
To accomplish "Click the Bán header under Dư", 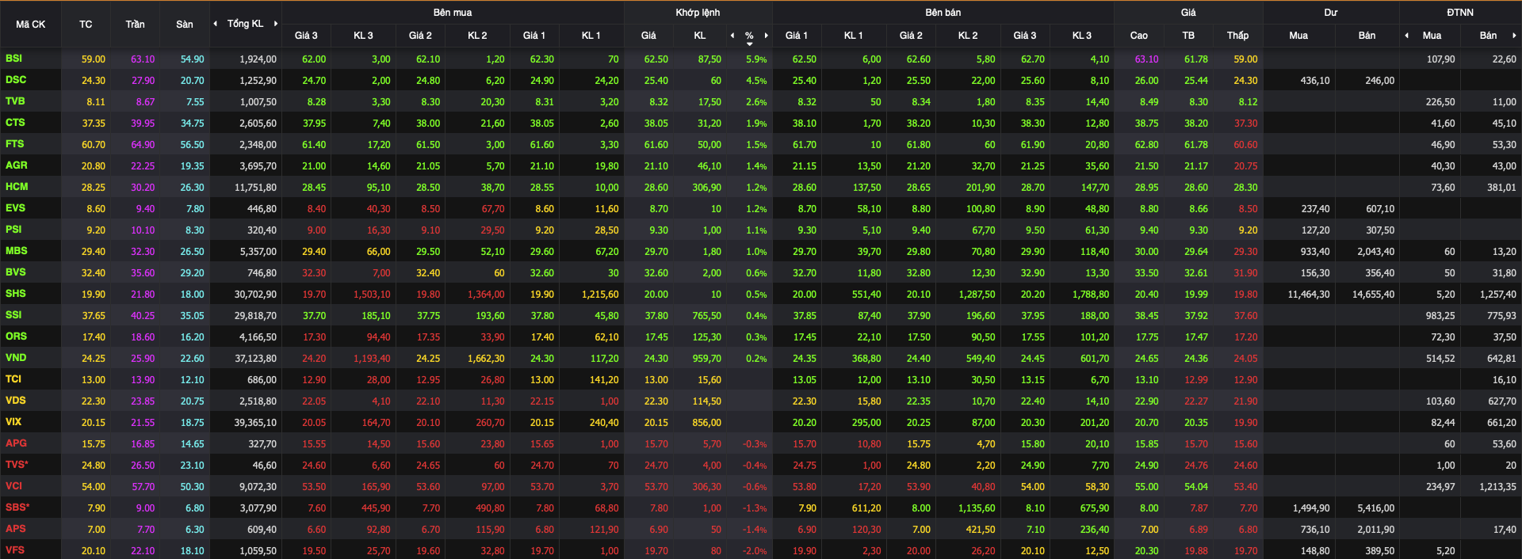I will pos(1367,36).
